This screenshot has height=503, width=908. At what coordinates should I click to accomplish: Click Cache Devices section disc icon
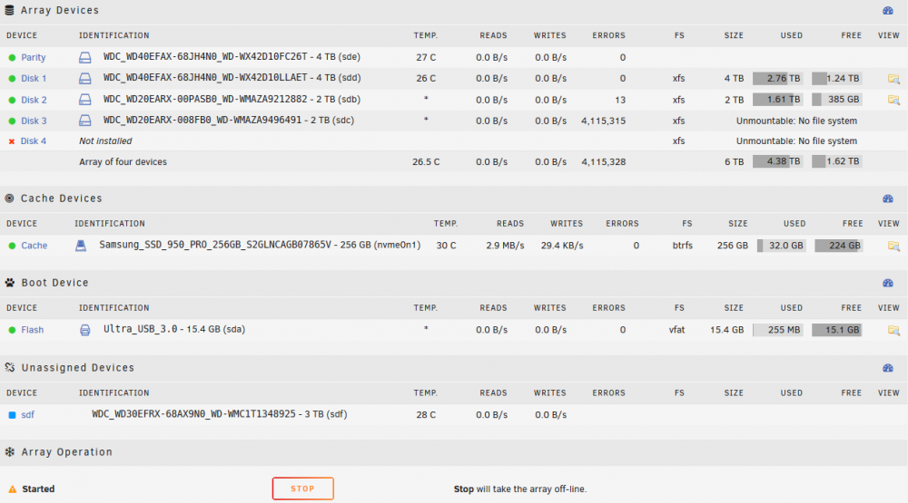9,198
